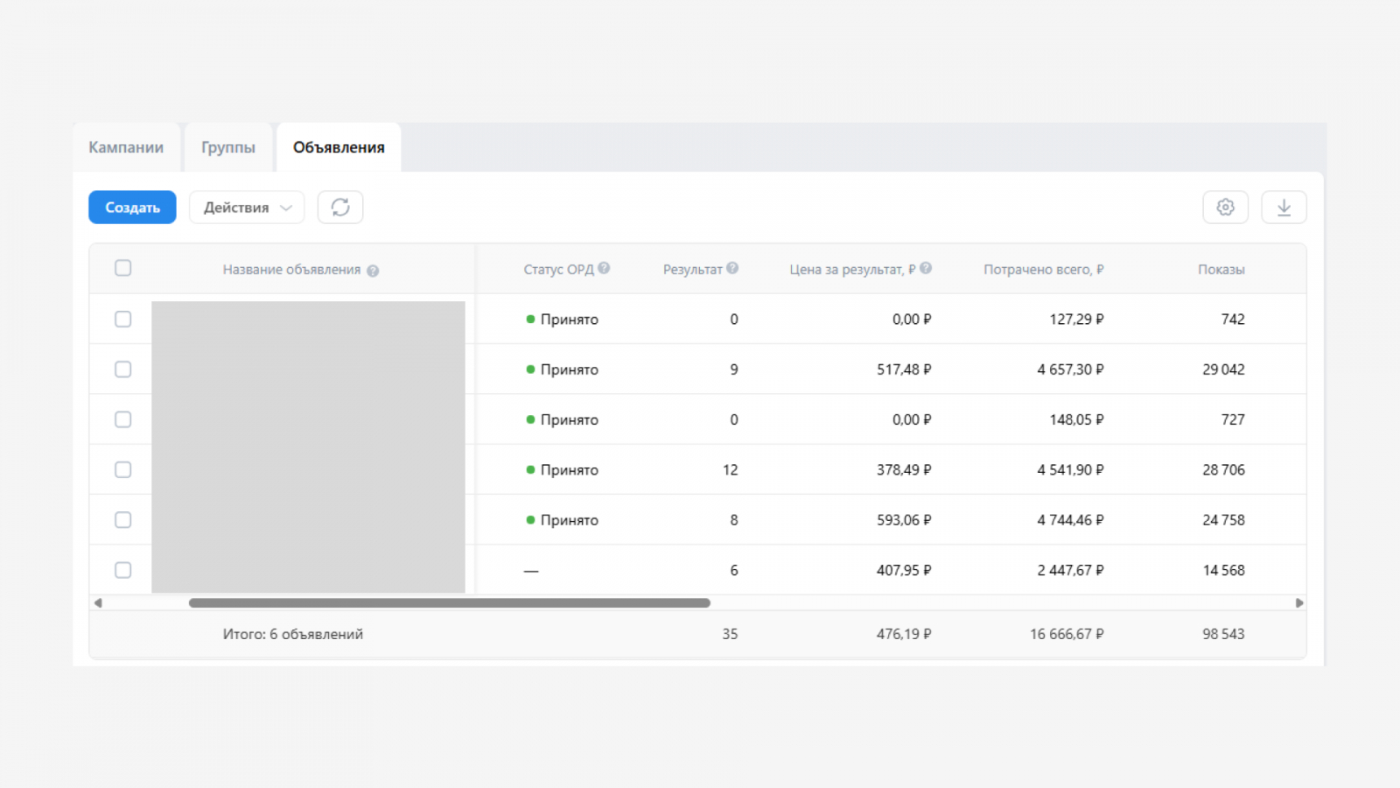
Task: Open the Группы tab
Action: [228, 147]
